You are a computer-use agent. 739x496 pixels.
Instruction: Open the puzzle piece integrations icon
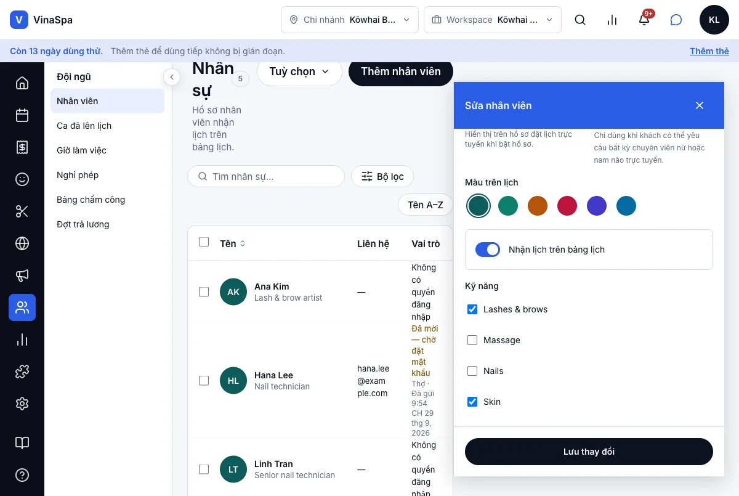22,372
